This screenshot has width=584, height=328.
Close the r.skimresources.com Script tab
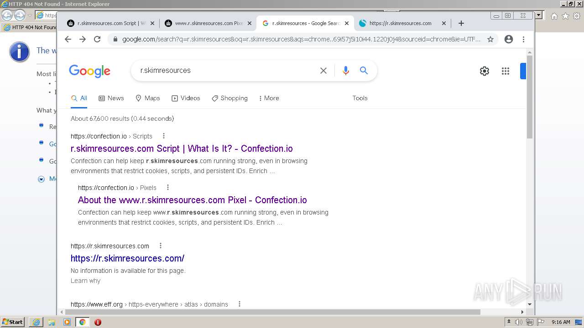point(152,23)
